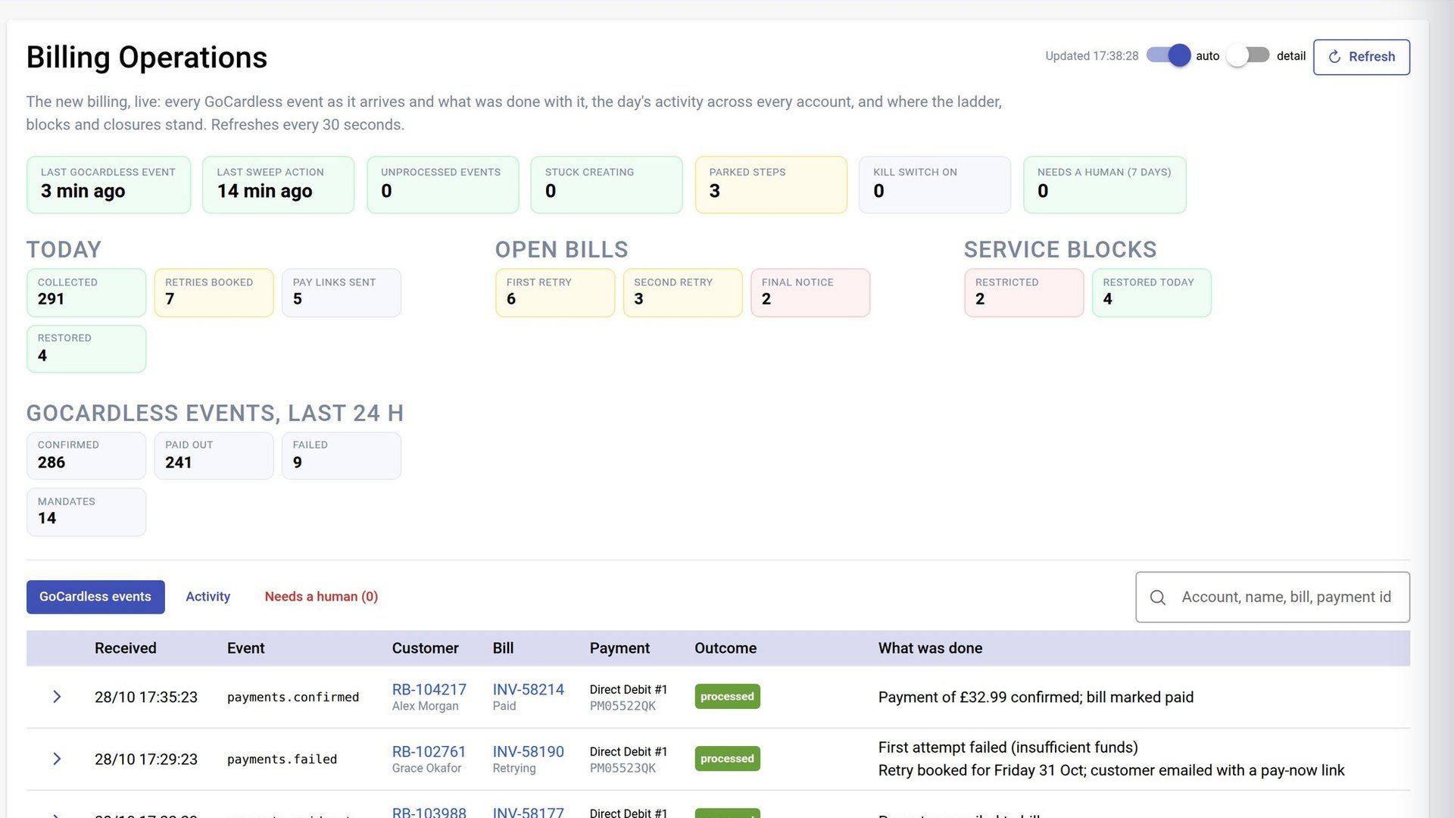Viewport: 1454px width, 818px height.
Task: Turn off the auto refresh toggle
Action: pyautogui.click(x=1169, y=55)
